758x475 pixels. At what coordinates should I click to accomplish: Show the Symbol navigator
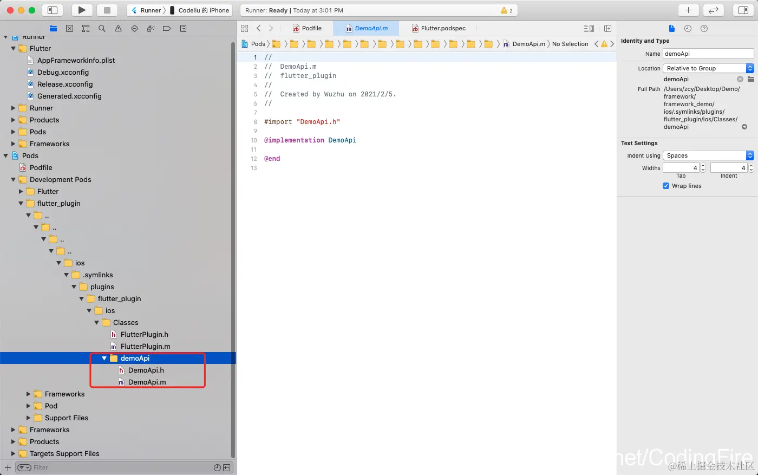(x=86, y=28)
